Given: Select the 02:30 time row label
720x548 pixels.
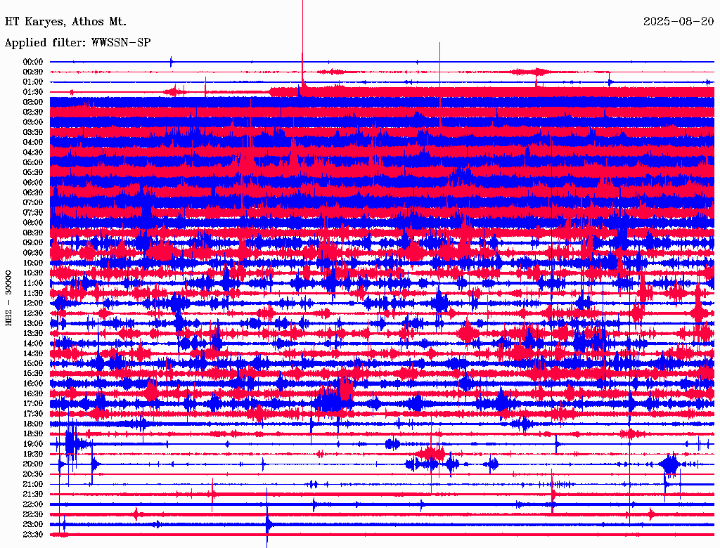Looking at the screenshot, I should 33,112.
